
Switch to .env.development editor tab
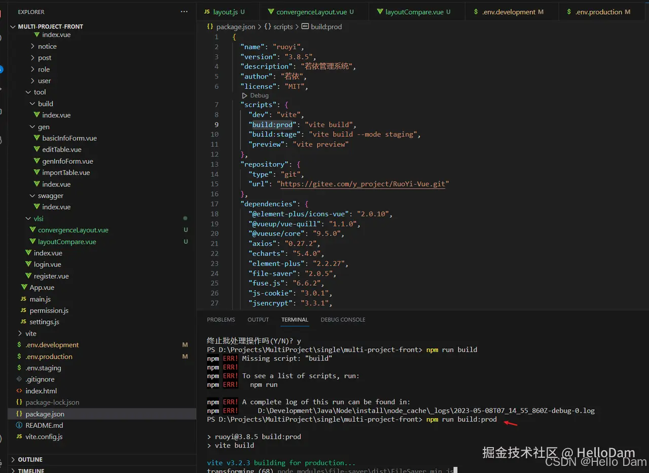[x=511, y=12]
